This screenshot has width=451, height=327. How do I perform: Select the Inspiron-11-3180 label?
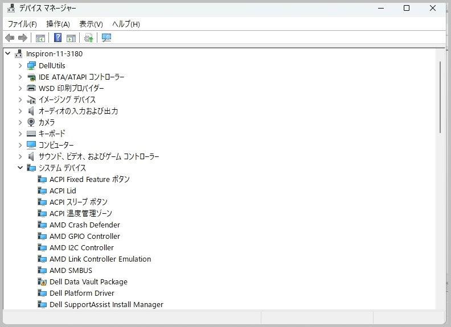click(x=54, y=53)
